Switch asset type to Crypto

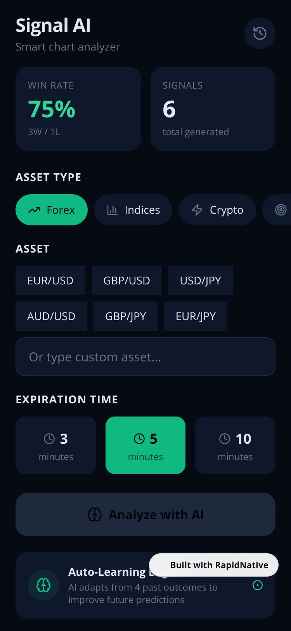(x=217, y=210)
